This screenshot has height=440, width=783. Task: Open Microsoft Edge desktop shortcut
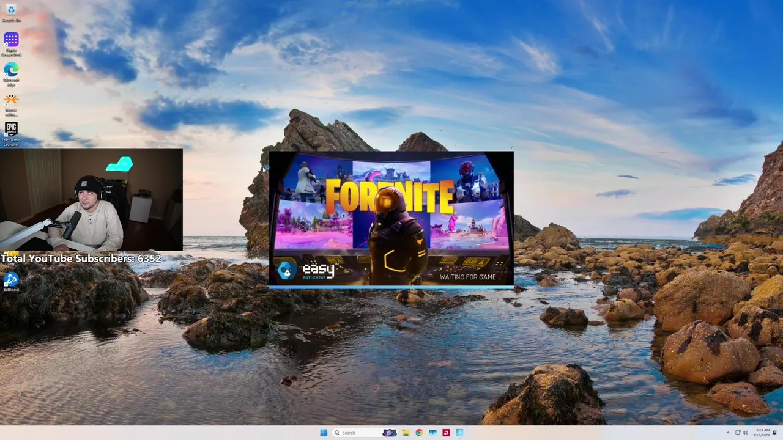(11, 73)
